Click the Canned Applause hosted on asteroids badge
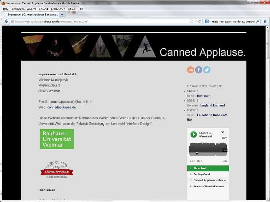This screenshot has width=270, height=202. (x=57, y=170)
